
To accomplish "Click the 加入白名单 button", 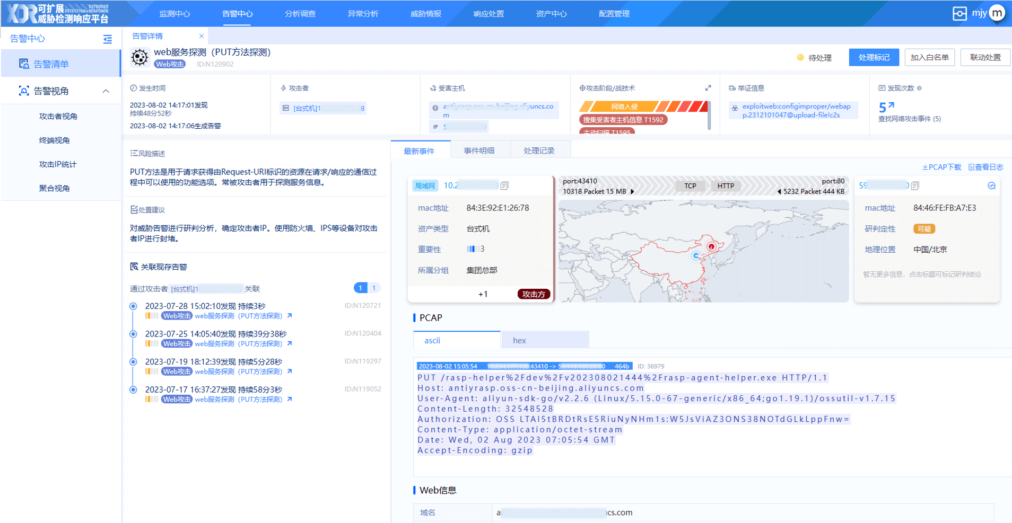I will pyautogui.click(x=929, y=57).
